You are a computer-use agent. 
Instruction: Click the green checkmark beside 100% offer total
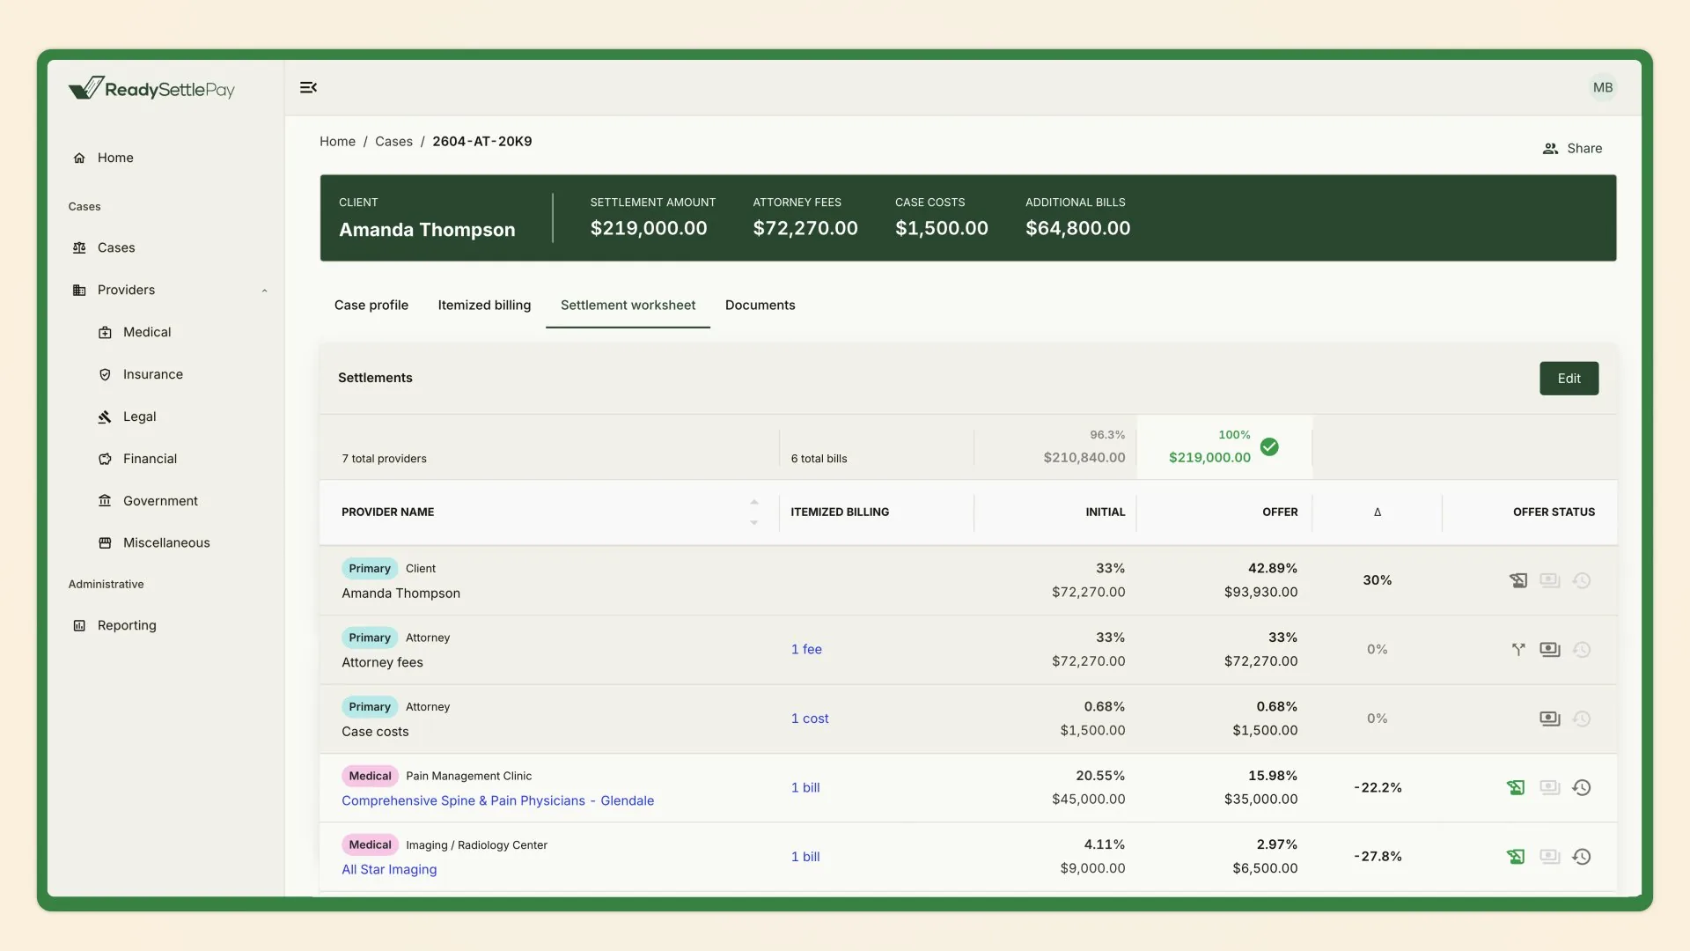click(1269, 446)
